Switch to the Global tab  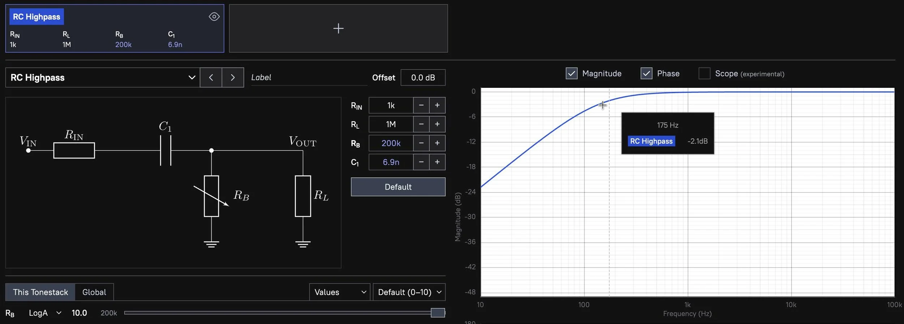[x=94, y=292]
